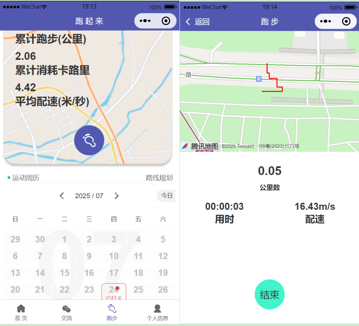Click the 0.05 distance value
Screen dimensions: 359x326
(270, 171)
